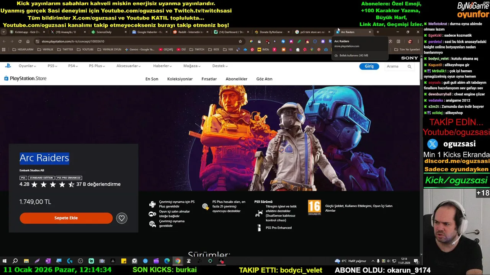Open the PlayStation Store home logo

pos(25,78)
